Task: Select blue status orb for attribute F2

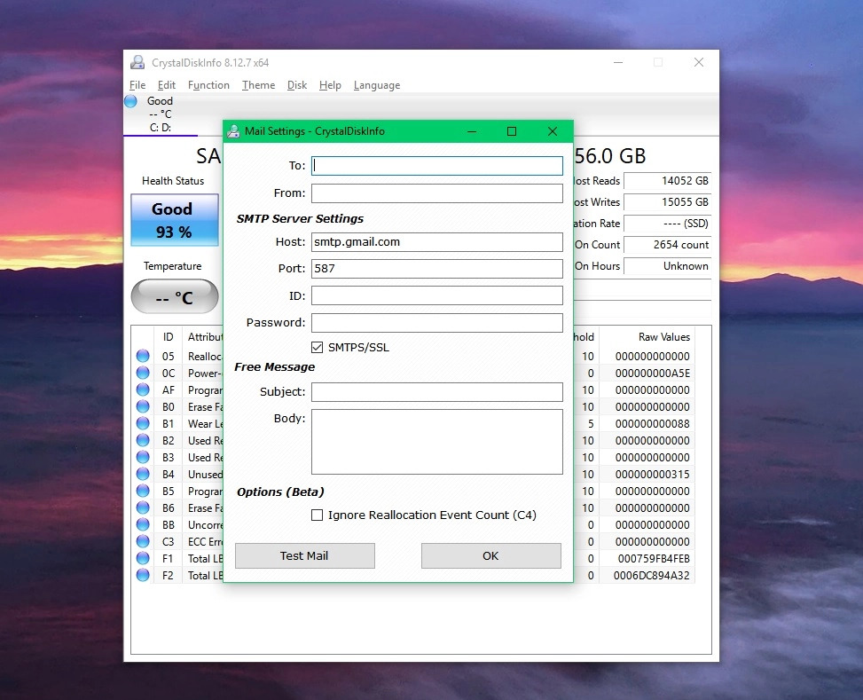Action: click(x=143, y=575)
